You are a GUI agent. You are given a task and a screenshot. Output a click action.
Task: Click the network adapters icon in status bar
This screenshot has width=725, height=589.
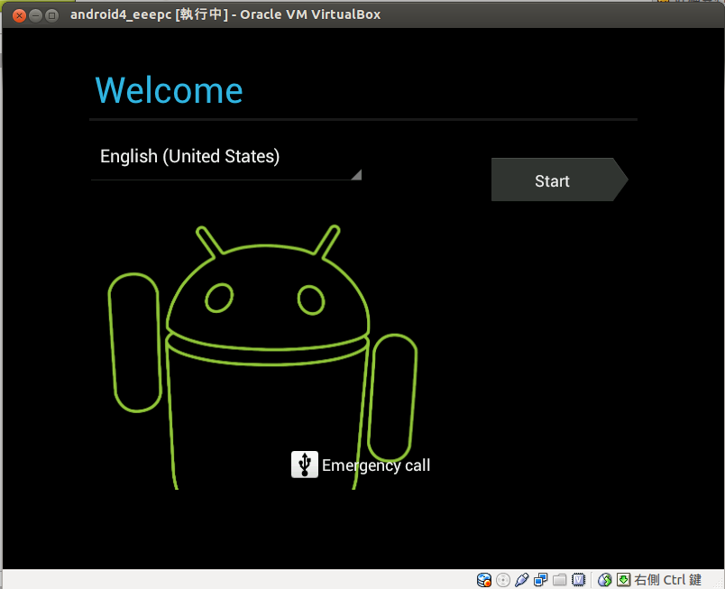(540, 580)
